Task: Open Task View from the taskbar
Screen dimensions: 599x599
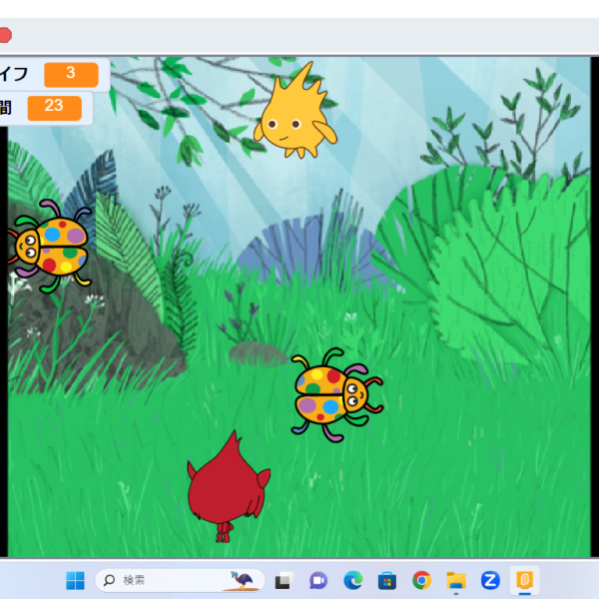Action: click(284, 580)
